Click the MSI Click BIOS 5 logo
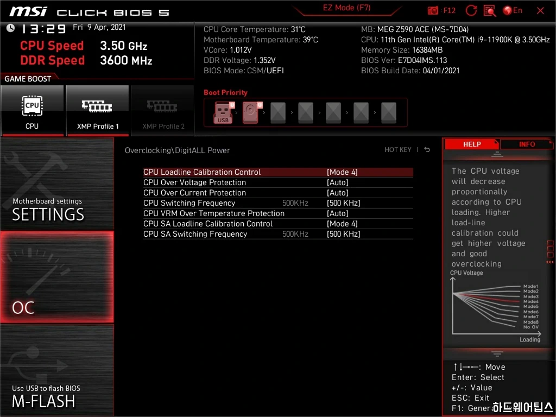The height and width of the screenshot is (417, 556). click(90, 12)
